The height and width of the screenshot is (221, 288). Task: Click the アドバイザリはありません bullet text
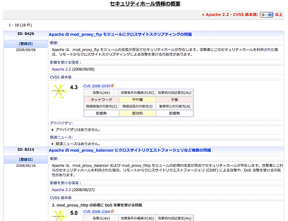(78, 130)
